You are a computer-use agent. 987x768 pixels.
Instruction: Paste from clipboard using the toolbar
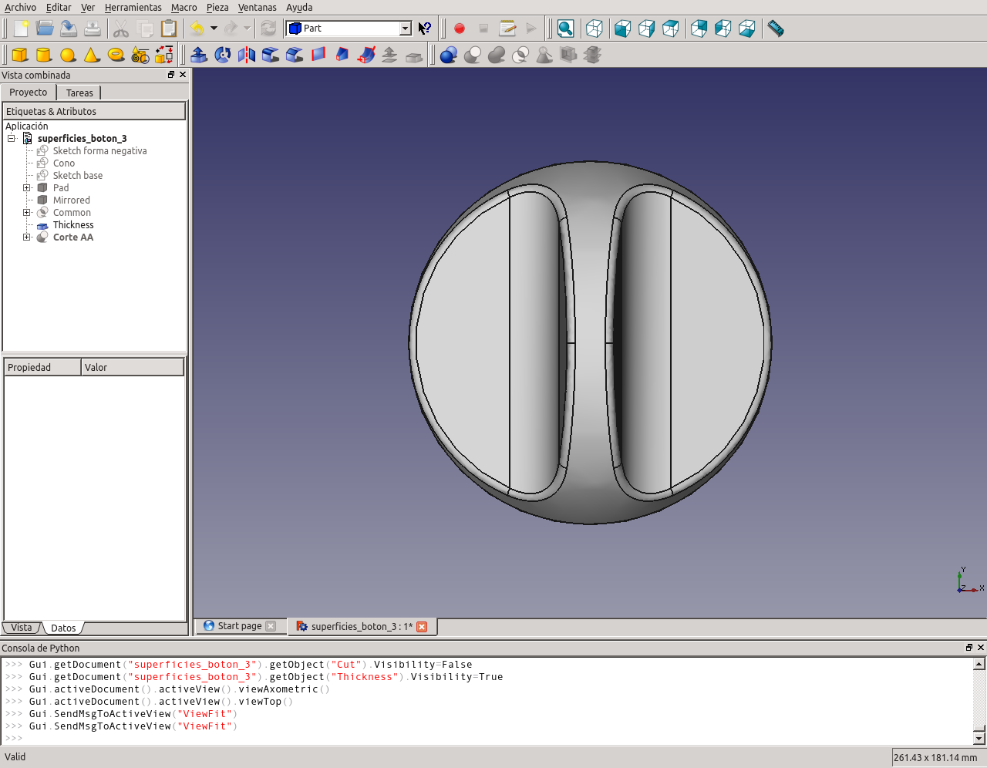pyautogui.click(x=169, y=29)
